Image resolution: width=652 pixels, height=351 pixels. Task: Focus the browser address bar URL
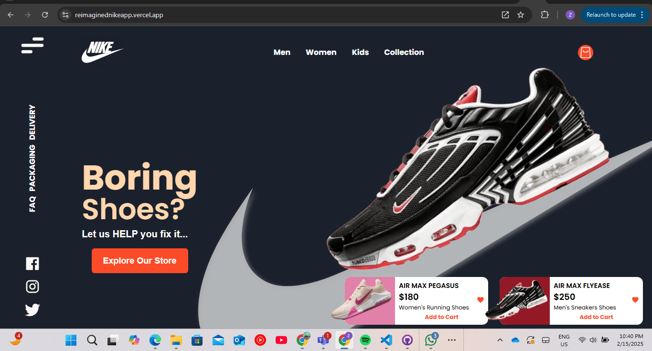119,15
